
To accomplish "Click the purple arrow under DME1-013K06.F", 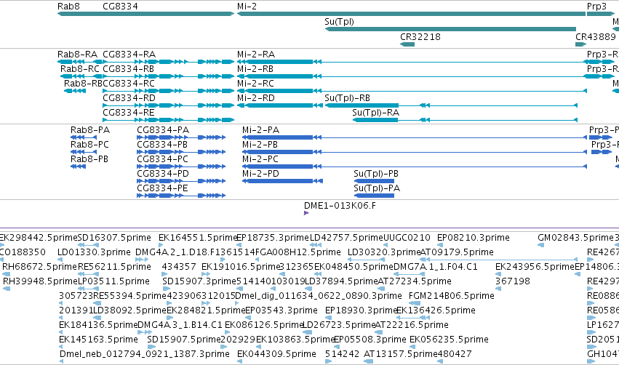I will pos(306,213).
